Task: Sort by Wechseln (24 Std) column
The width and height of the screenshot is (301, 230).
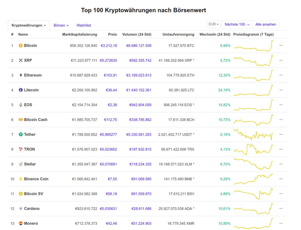Action: [x=215, y=34]
